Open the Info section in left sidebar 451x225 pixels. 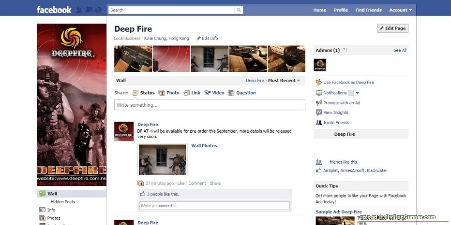point(51,210)
